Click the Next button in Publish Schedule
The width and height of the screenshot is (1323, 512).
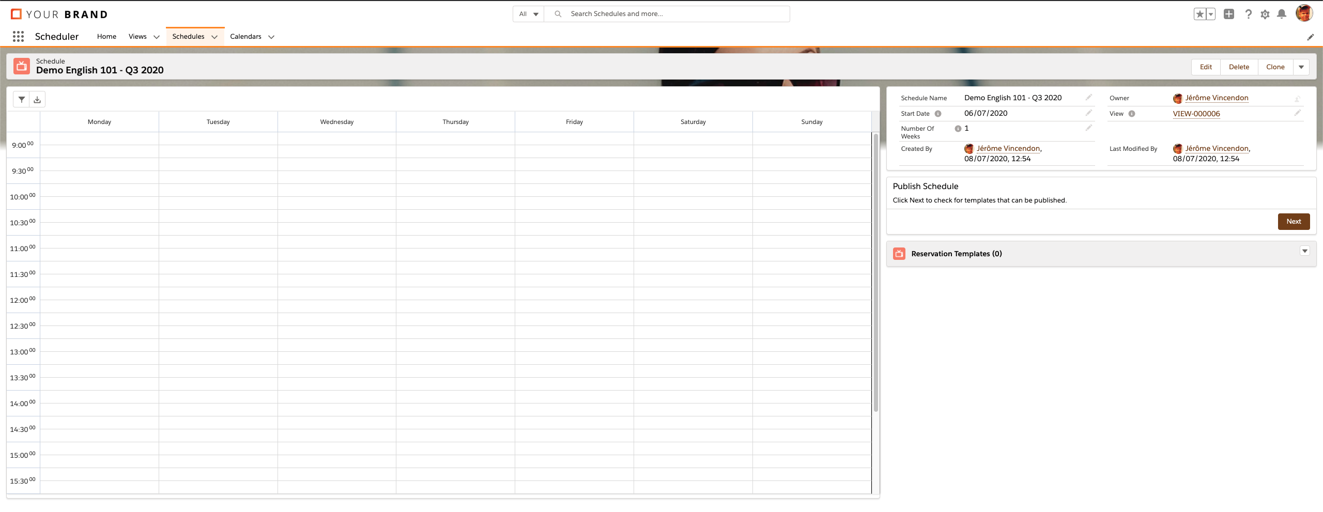[x=1294, y=221]
